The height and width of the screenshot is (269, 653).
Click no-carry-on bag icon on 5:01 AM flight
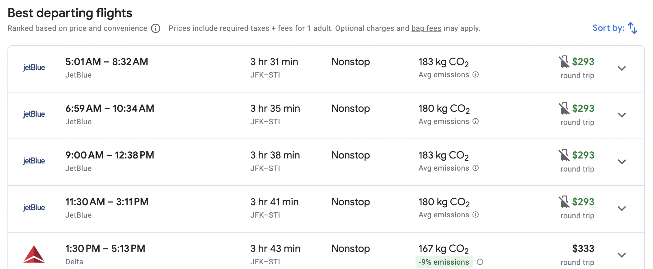(564, 62)
